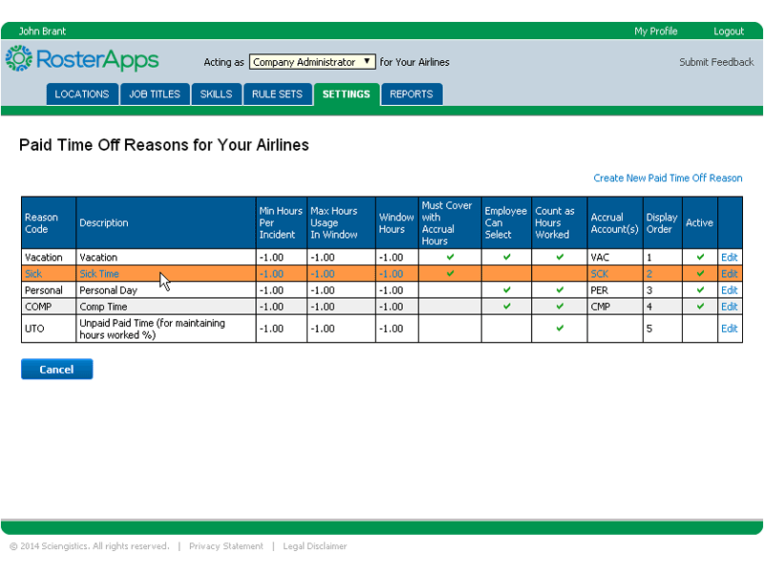The width and height of the screenshot is (764, 573).
Task: Click Vacation's Employee Can Select checkmark
Action: tap(506, 257)
